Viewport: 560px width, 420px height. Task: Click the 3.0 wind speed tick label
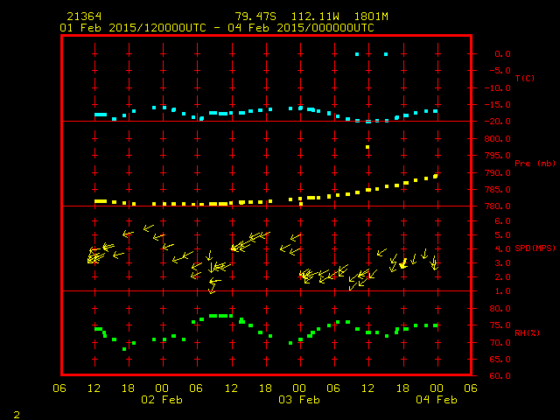(x=502, y=263)
